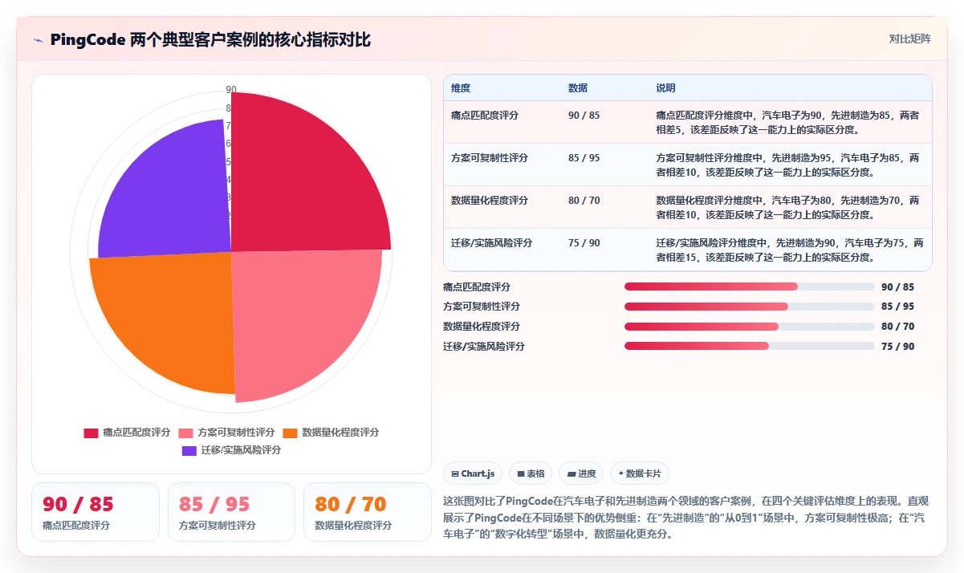Click the 数据量化程度评分 progress bar

(x=750, y=327)
